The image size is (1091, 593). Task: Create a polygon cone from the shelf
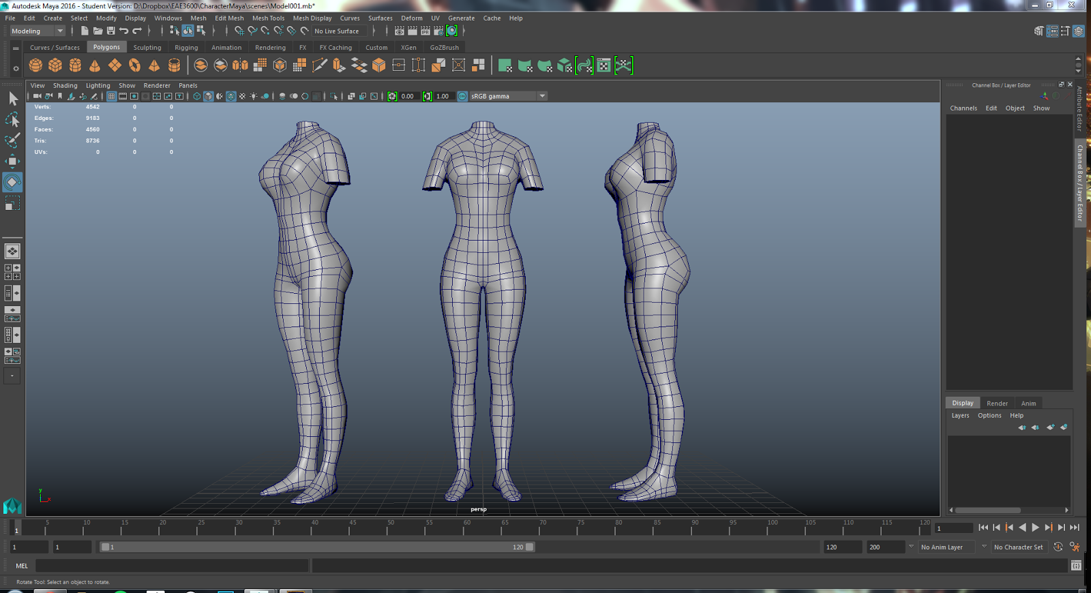pos(95,65)
